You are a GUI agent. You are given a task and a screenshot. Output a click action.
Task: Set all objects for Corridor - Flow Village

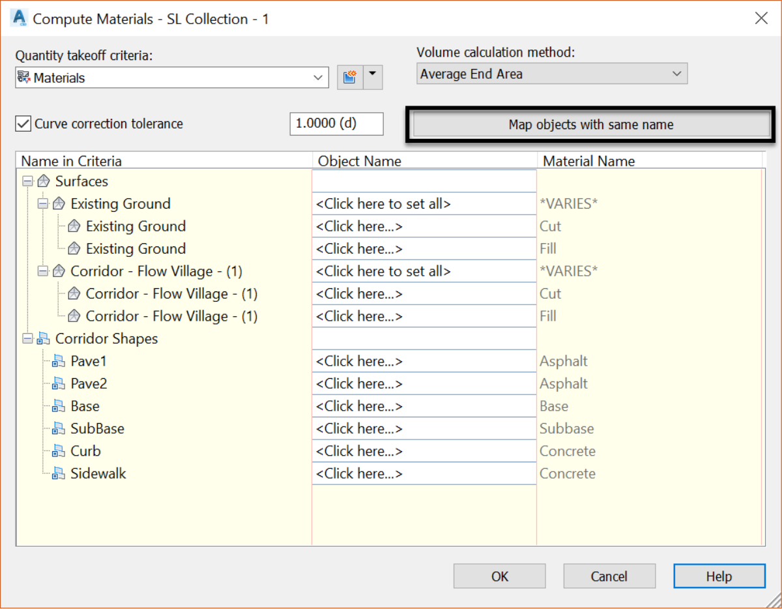pos(424,271)
